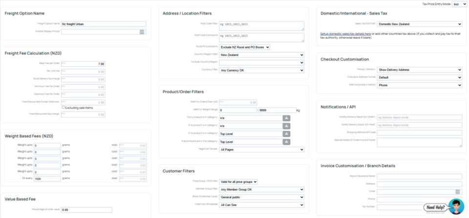
Task: Open category picker for 'If any product is in category'
Action: [x=287, y=118]
